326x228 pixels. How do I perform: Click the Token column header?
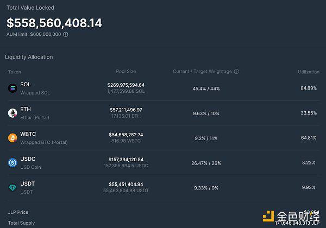click(x=14, y=72)
